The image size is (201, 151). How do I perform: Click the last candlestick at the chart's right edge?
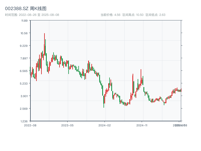tap(181, 90)
